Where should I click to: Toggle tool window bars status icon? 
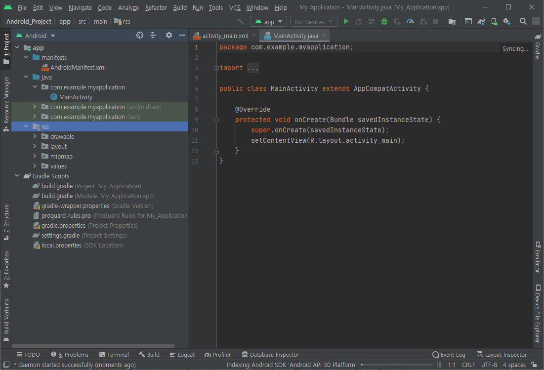[6, 365]
